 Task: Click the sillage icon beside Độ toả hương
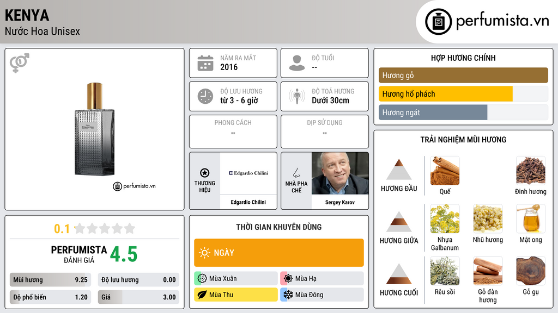click(297, 96)
